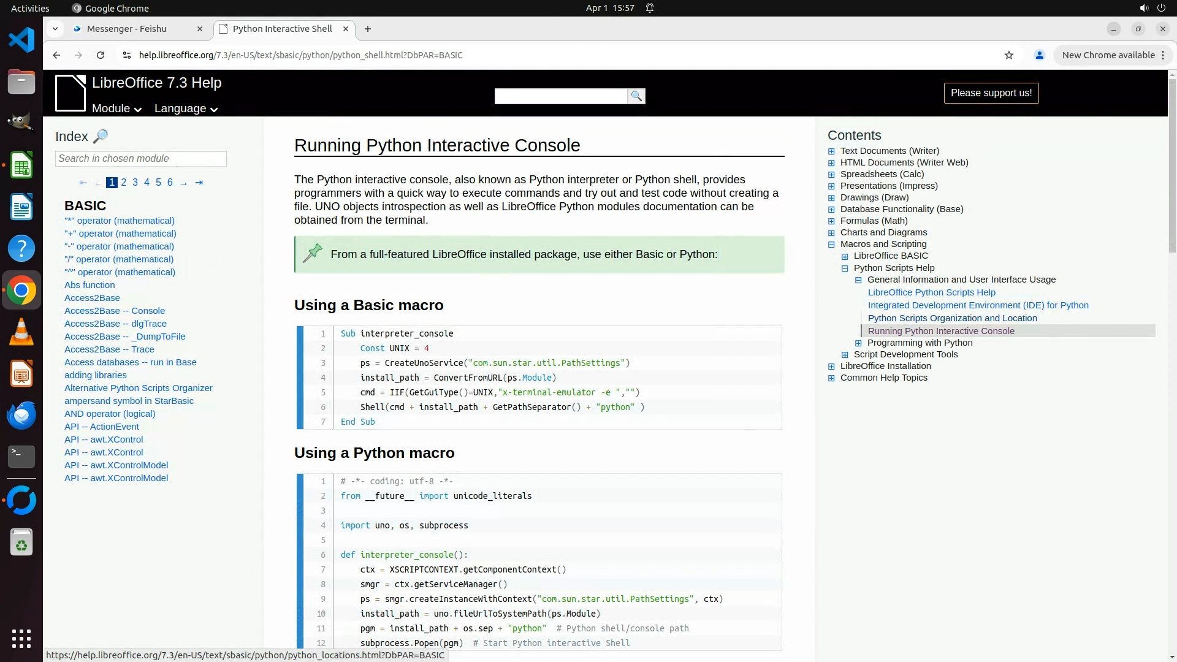Go to index page 3
The width and height of the screenshot is (1177, 662).
(x=135, y=183)
